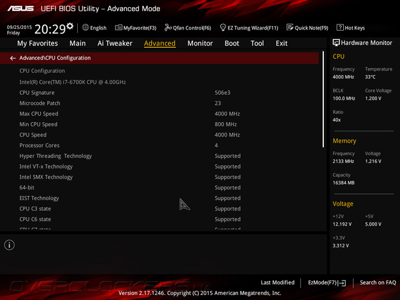400x300 pixels.
Task: Click CPU temperature 33°C value
Action: coord(370,77)
